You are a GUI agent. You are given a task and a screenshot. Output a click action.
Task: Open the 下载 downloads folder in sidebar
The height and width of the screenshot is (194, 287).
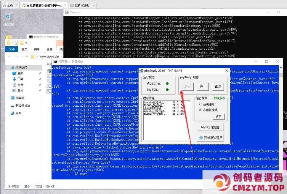pos(20,79)
